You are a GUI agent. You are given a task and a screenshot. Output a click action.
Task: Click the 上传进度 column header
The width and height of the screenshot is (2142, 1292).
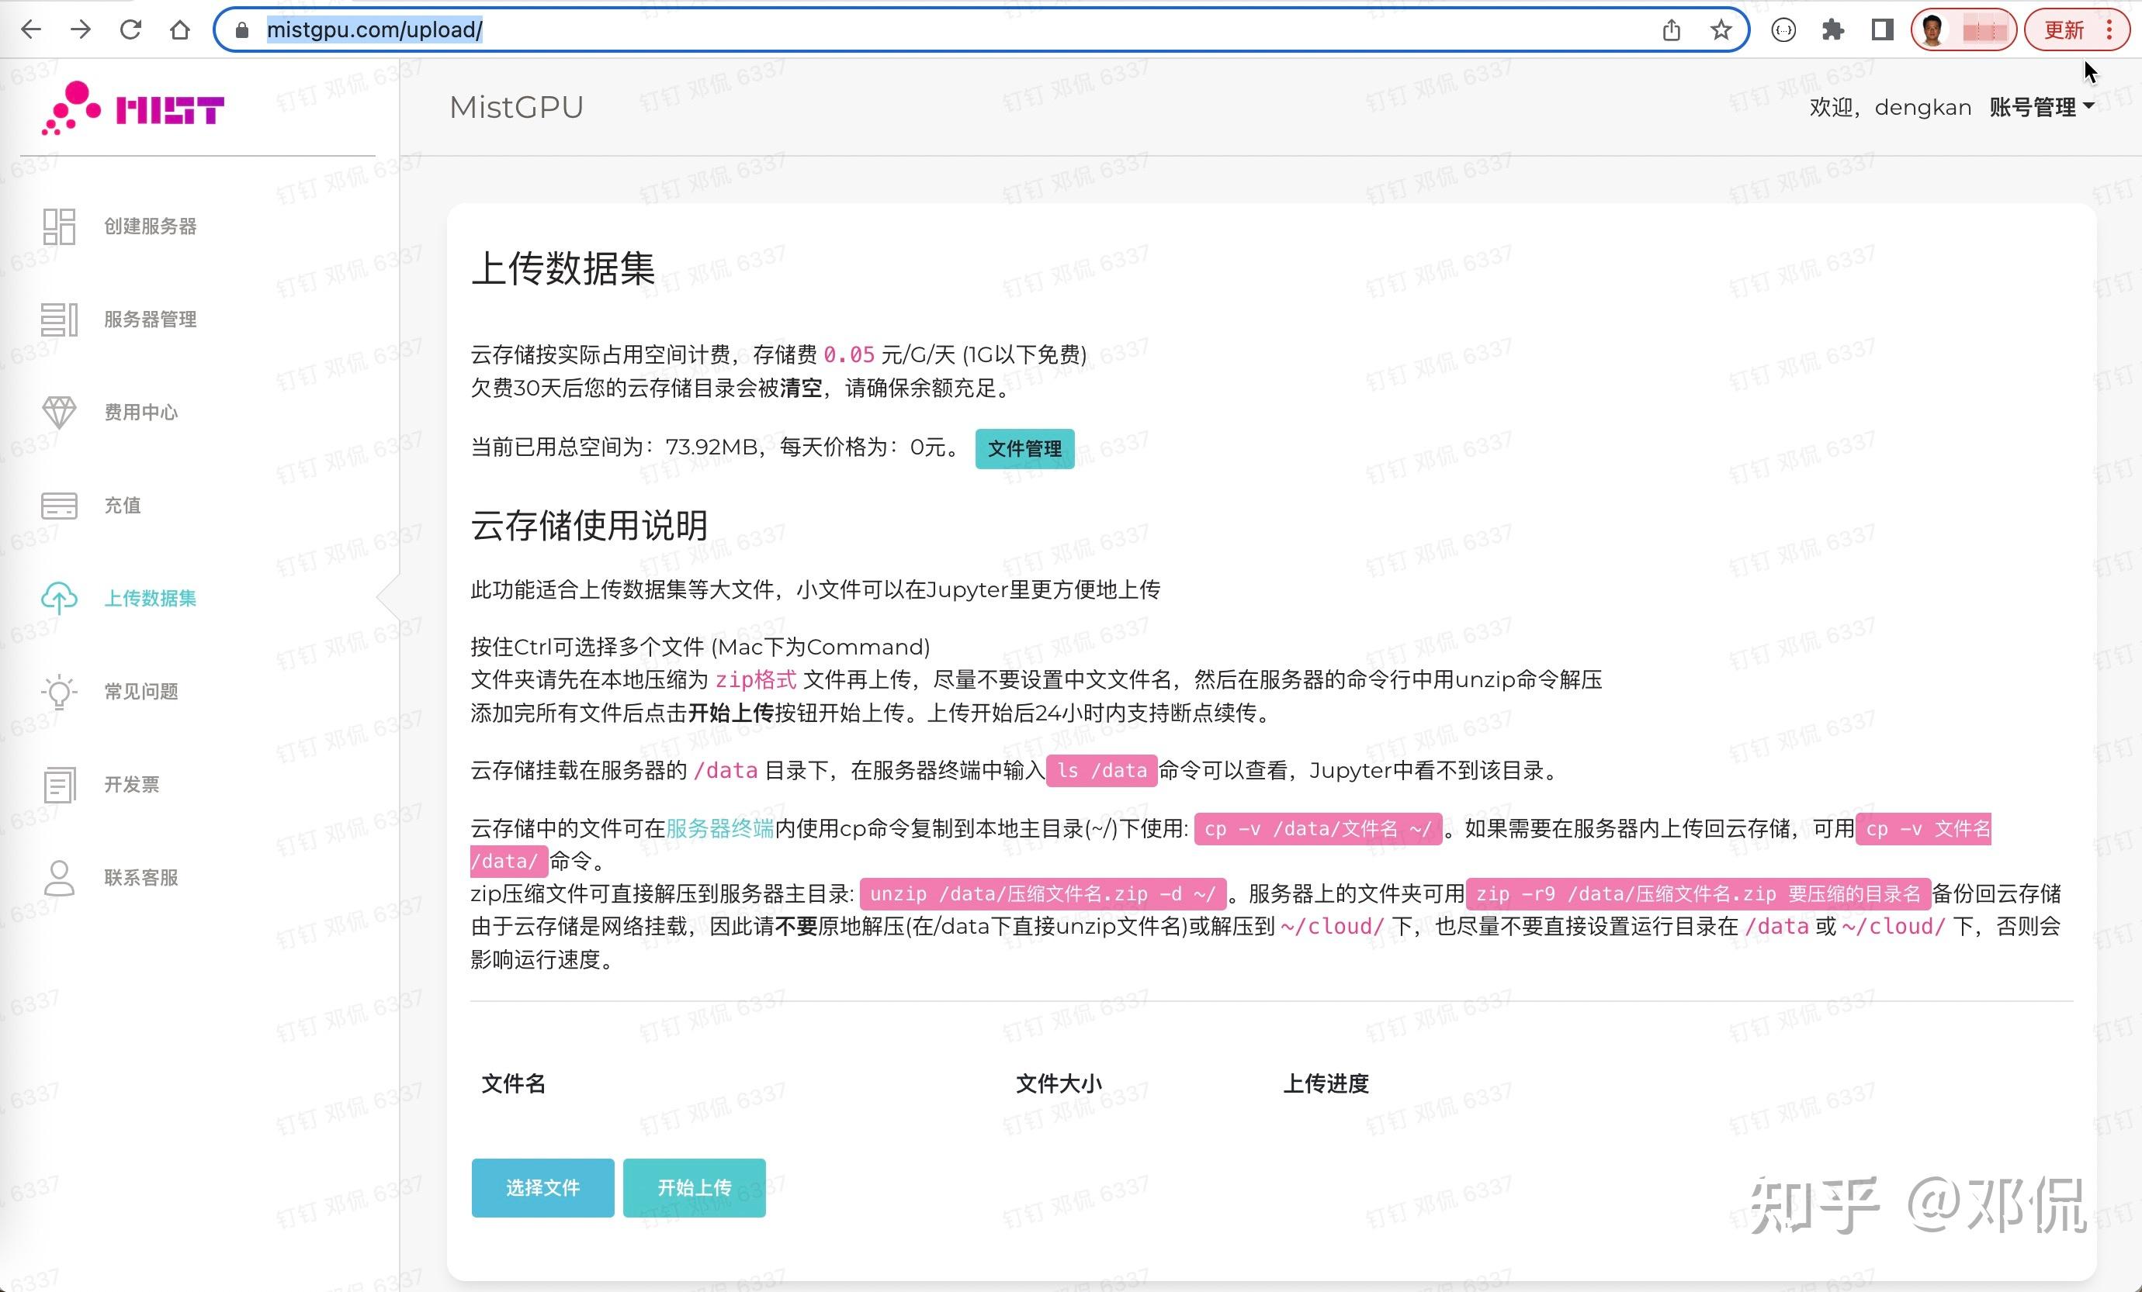coord(1326,1083)
